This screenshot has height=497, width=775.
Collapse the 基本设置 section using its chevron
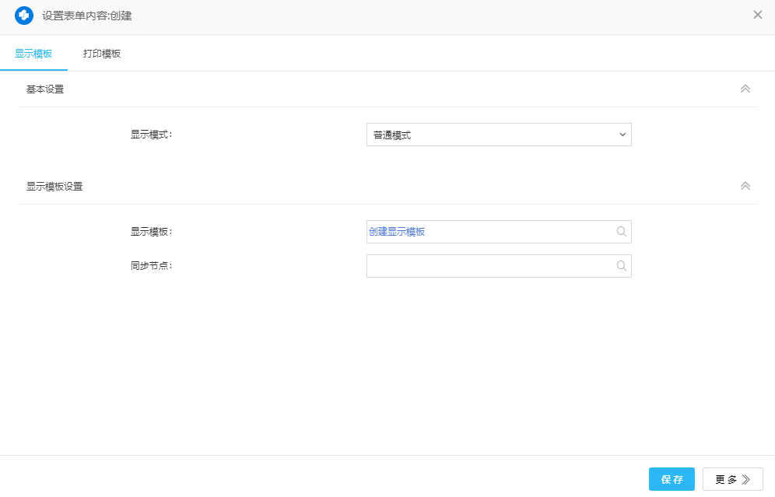pyautogui.click(x=745, y=89)
